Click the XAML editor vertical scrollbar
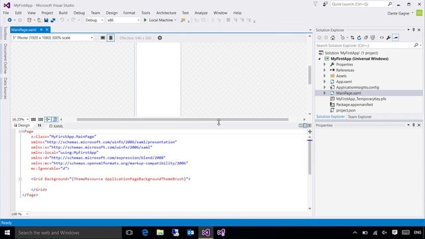The width and height of the screenshot is (425, 239). pyautogui.click(x=309, y=157)
